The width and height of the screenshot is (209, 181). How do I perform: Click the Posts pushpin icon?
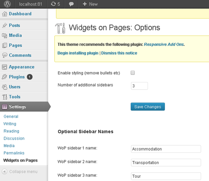[5, 25]
